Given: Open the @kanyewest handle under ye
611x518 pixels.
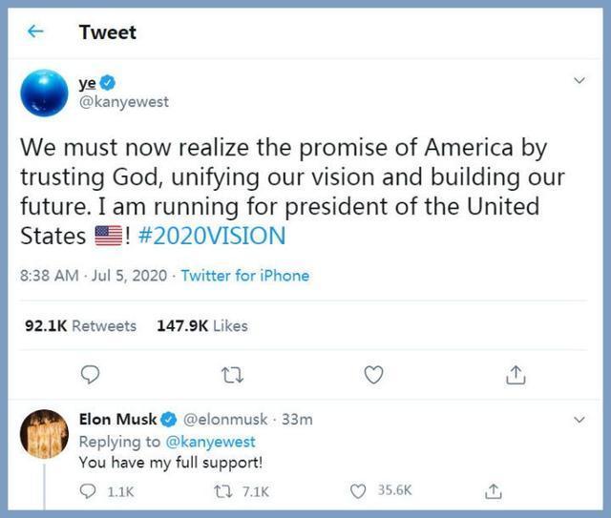Looking at the screenshot, I should [x=123, y=101].
